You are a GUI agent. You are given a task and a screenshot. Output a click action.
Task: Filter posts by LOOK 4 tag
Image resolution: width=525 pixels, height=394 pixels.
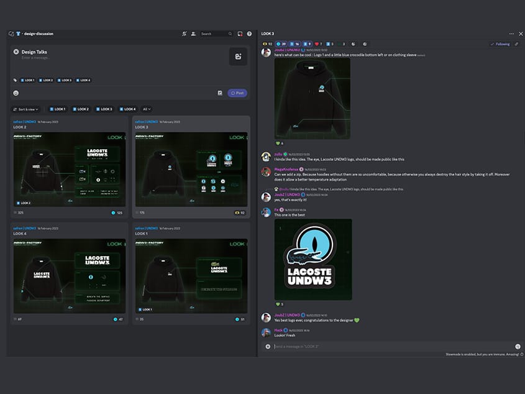tap(127, 109)
